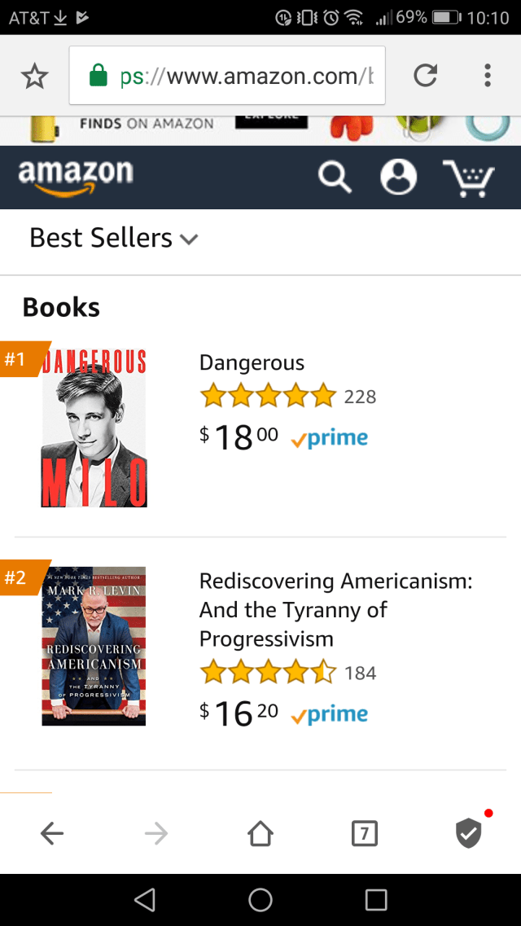Bookmark page with the star icon

[34, 77]
